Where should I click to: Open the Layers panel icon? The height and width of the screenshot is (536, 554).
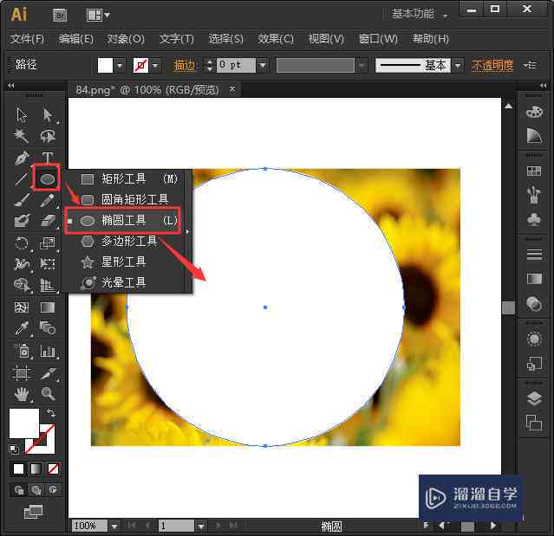pos(534,398)
